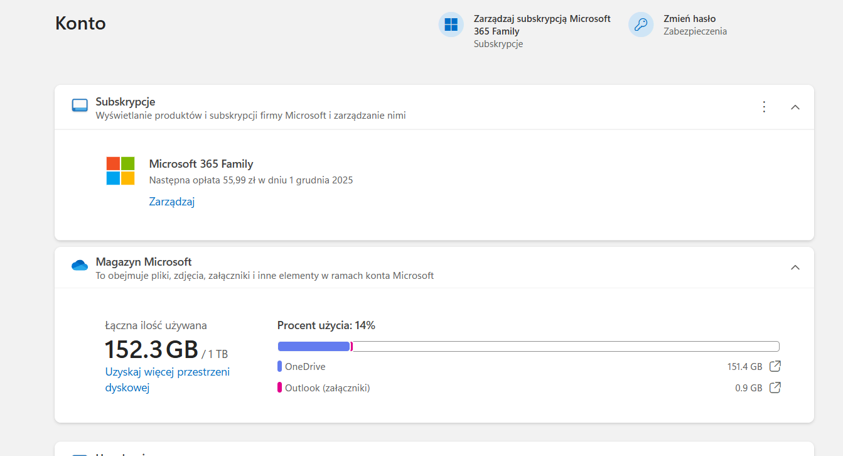Open the OneDrive storage external link icon
This screenshot has width=843, height=456.
775,366
